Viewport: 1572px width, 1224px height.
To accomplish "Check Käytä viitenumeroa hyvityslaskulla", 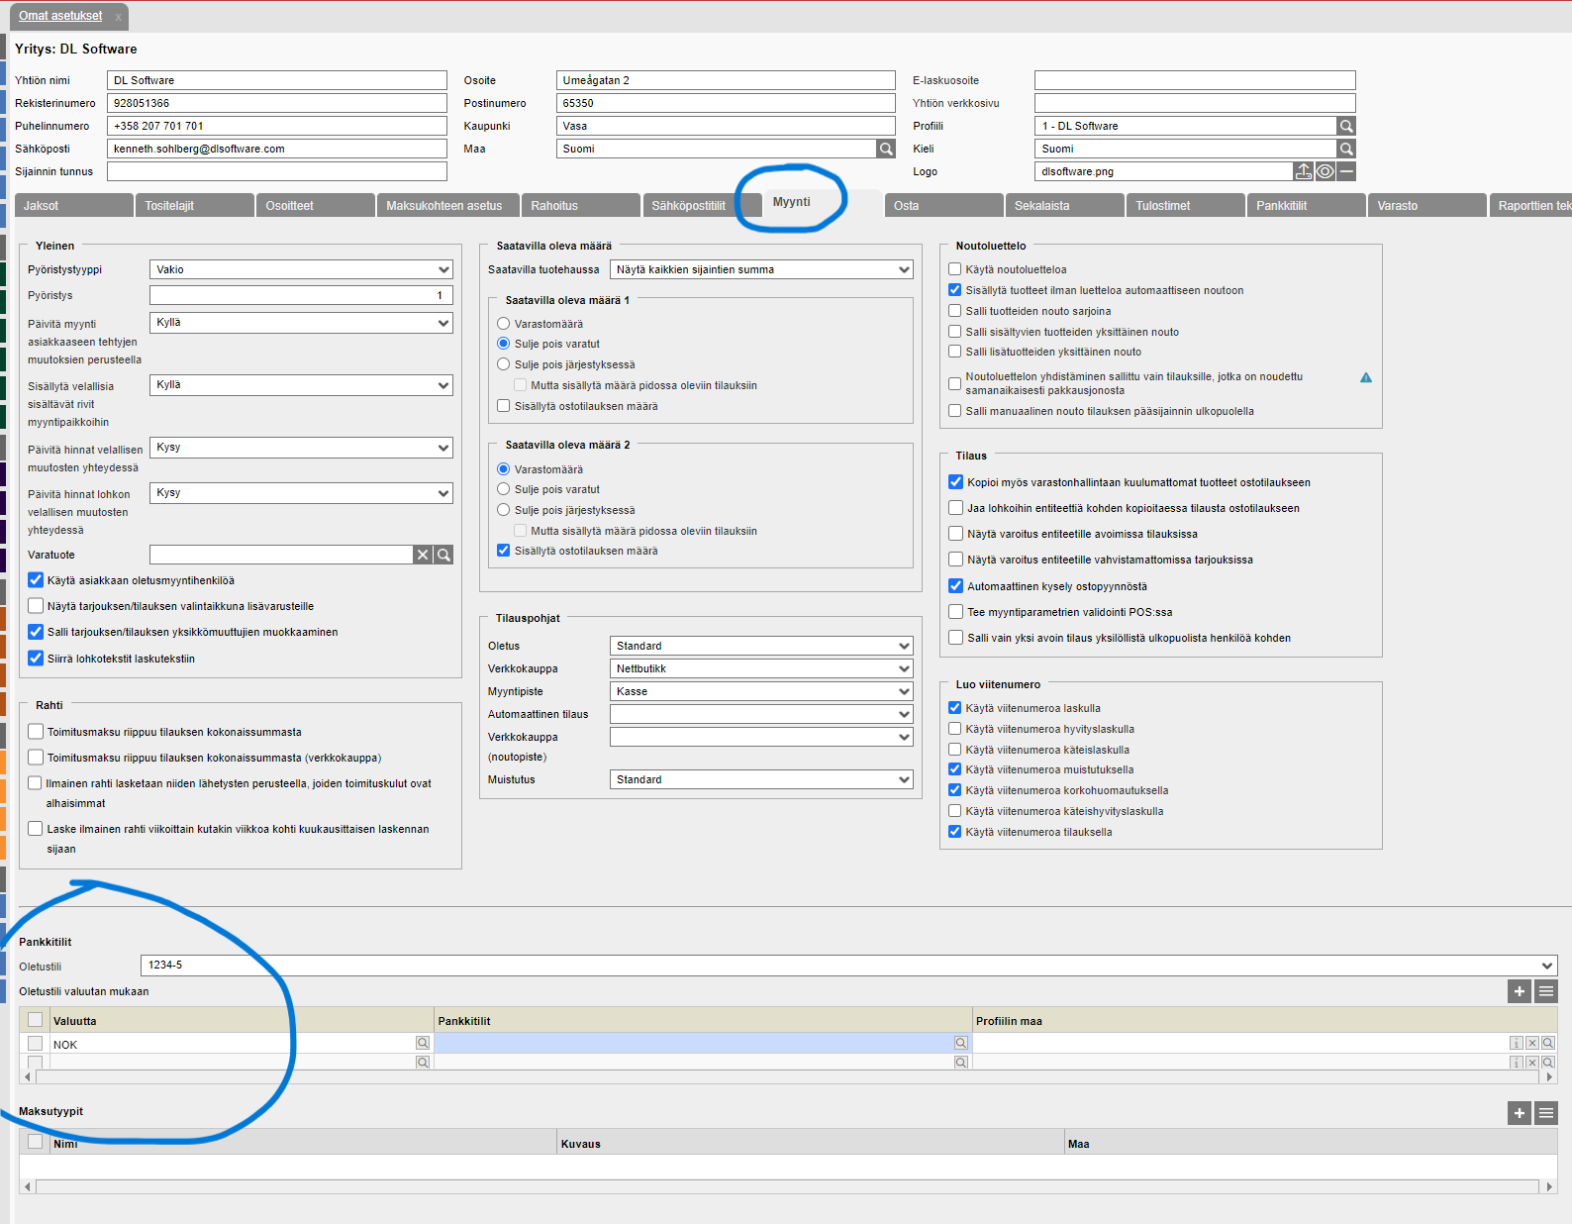I will [x=955, y=729].
